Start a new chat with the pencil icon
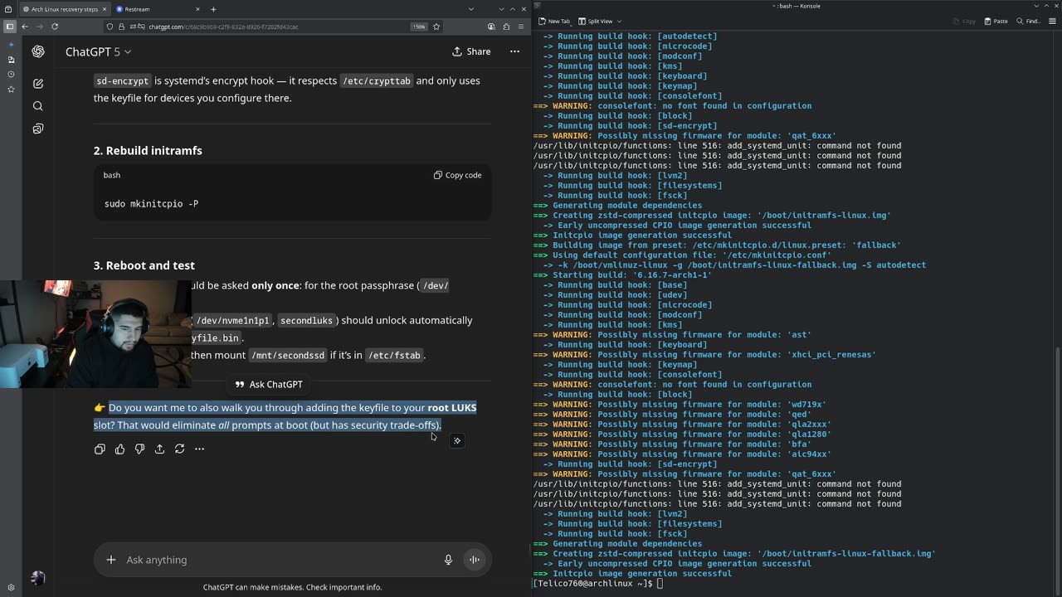 click(38, 84)
